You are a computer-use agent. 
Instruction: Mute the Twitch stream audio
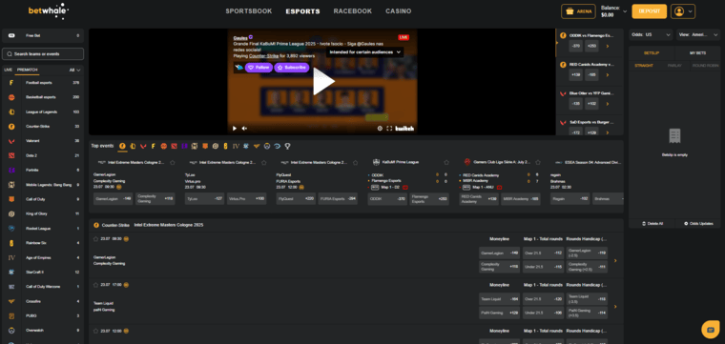[244, 129]
